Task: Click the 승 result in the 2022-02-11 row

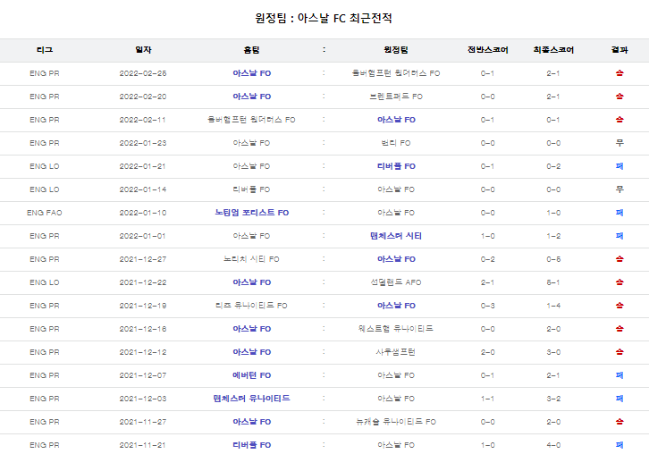Action: point(619,120)
